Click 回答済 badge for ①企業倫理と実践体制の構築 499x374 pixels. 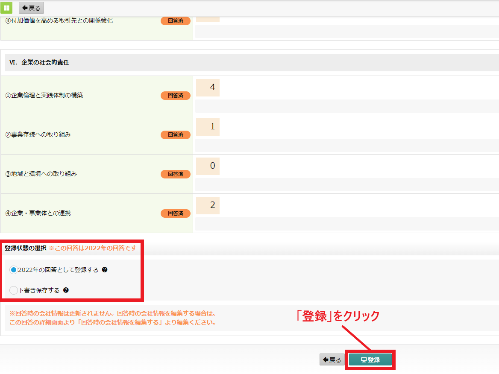click(175, 96)
